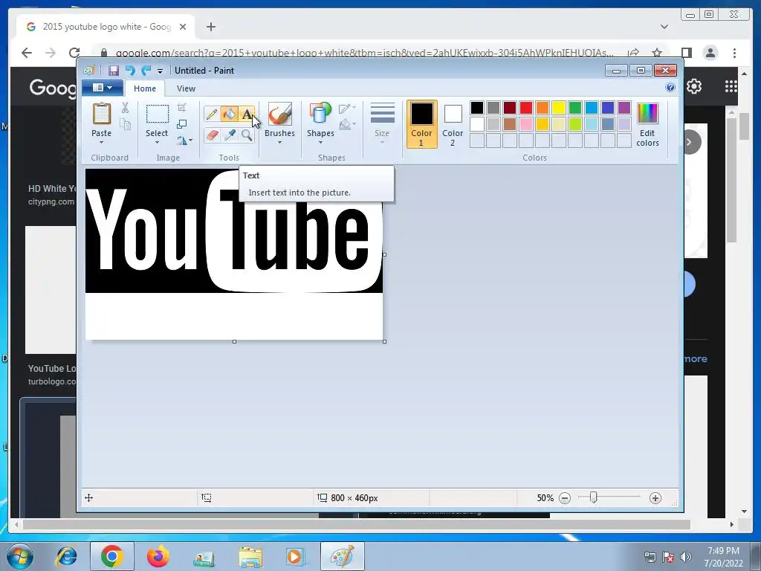Select the Eraser tool

pyautogui.click(x=212, y=135)
